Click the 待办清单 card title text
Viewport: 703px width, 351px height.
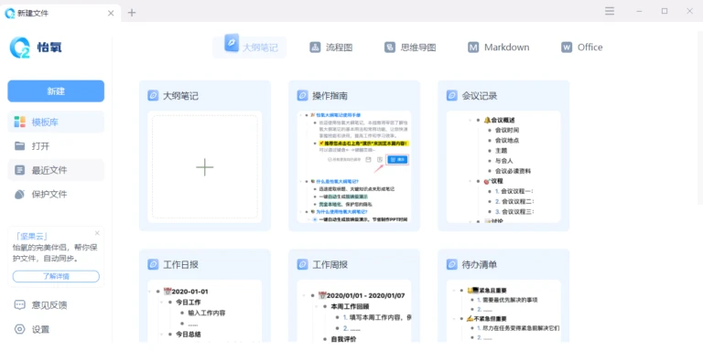480,264
